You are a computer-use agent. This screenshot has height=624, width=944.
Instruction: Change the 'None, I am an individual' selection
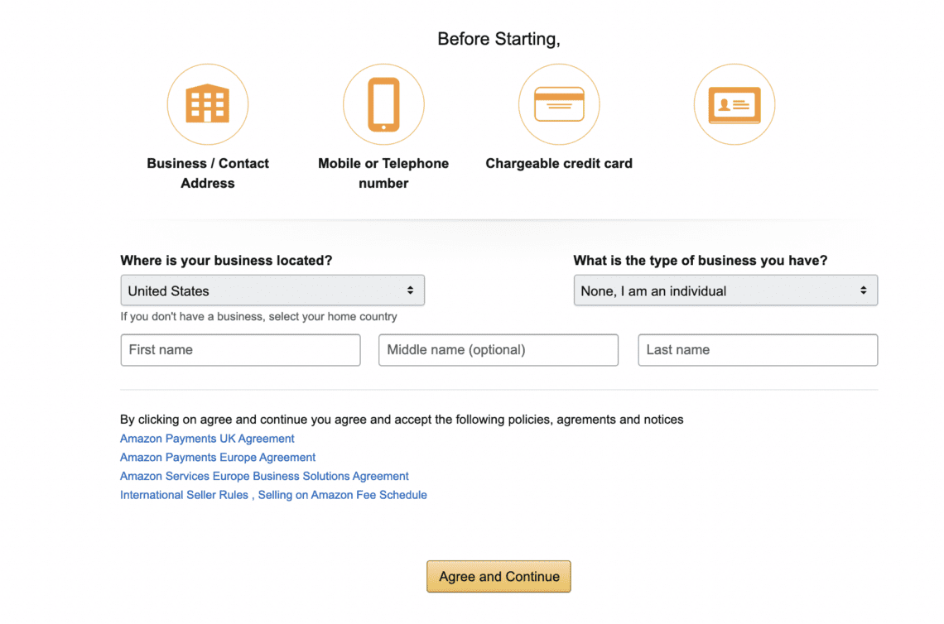[x=725, y=290]
